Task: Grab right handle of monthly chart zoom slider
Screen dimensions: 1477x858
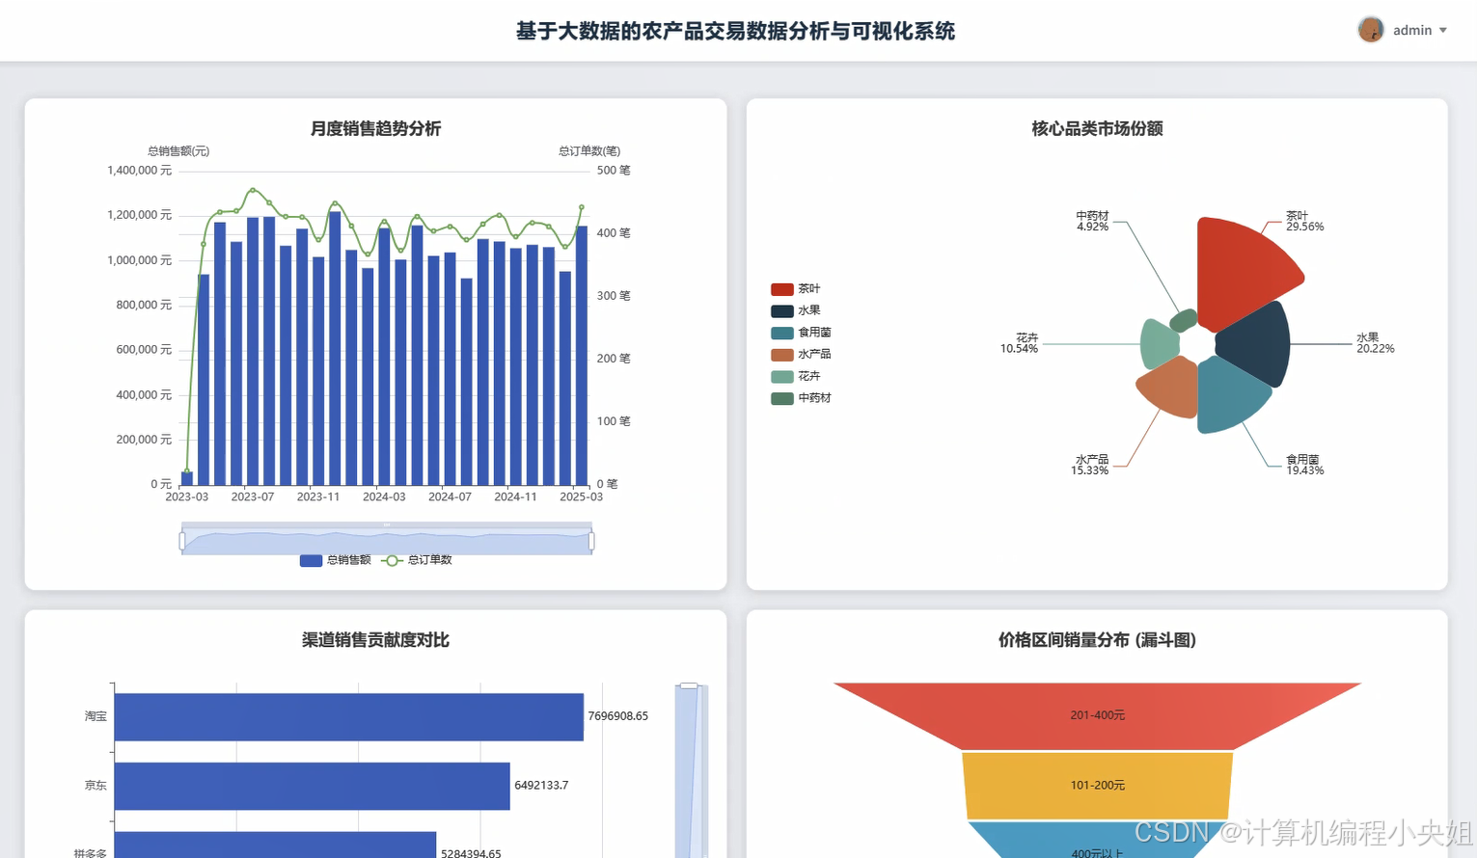Action: (591, 541)
